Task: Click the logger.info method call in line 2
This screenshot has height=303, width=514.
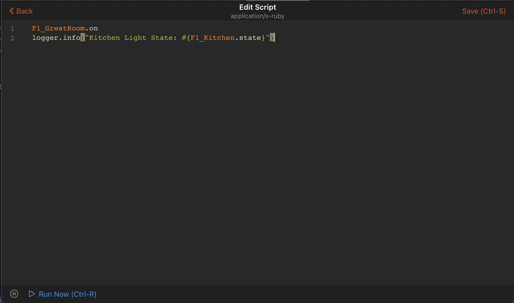Action: pyautogui.click(x=56, y=38)
